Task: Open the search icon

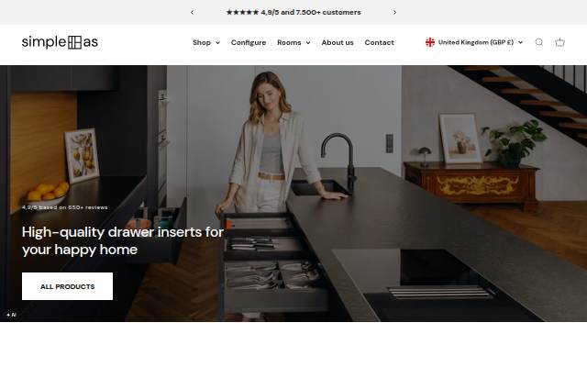Action: 538,42
